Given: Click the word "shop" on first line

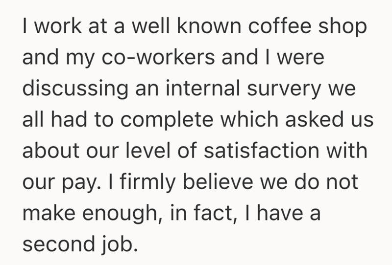Looking at the screenshot, I should pyautogui.click(x=342, y=27).
